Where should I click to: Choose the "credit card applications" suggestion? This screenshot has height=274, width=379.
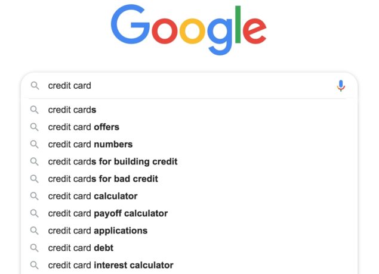tap(98, 231)
